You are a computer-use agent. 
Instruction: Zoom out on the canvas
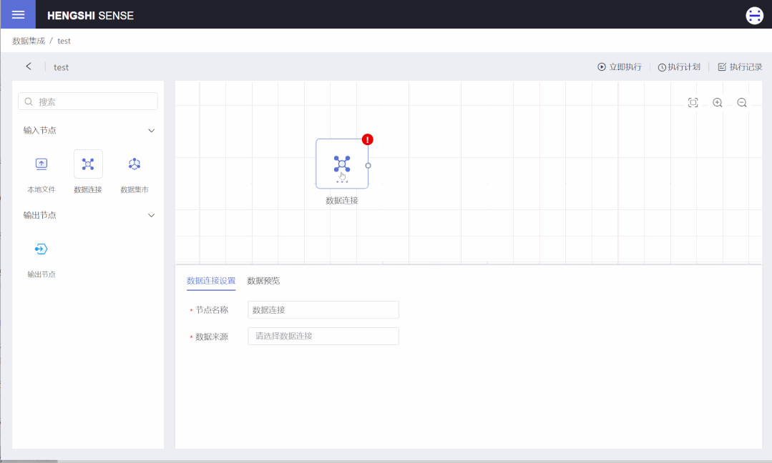coord(742,102)
